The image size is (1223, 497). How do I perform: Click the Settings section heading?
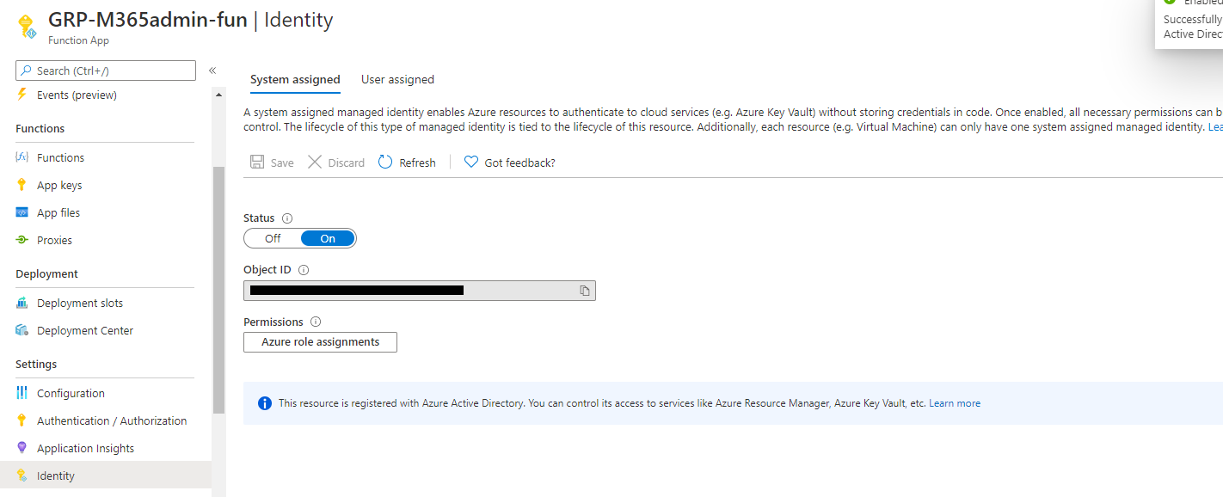[x=36, y=364]
